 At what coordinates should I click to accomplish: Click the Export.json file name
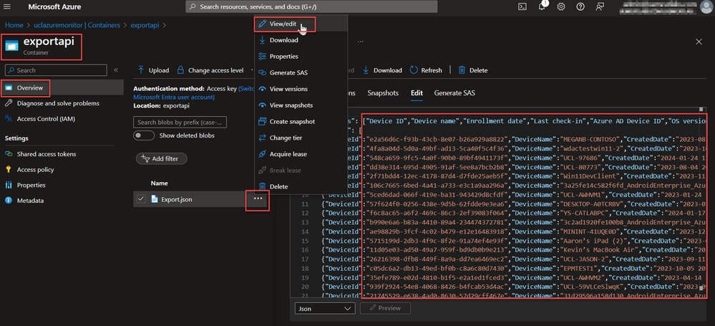177,199
